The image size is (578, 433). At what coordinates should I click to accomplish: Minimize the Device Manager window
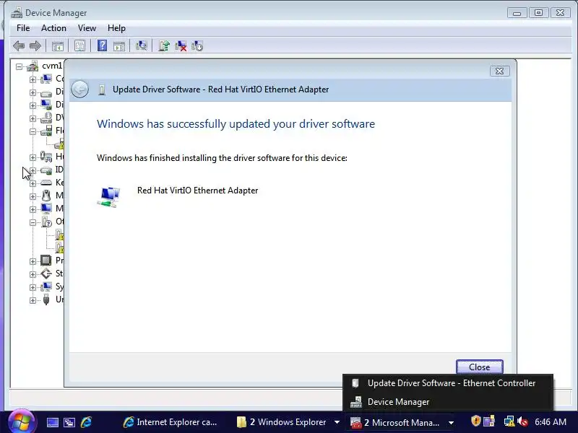[x=517, y=13]
